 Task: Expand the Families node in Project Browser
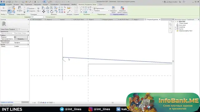tap(176, 27)
